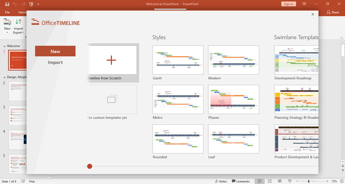Choose the Rounded style thumbnail
Screen dimensions: 345x184
178,139
